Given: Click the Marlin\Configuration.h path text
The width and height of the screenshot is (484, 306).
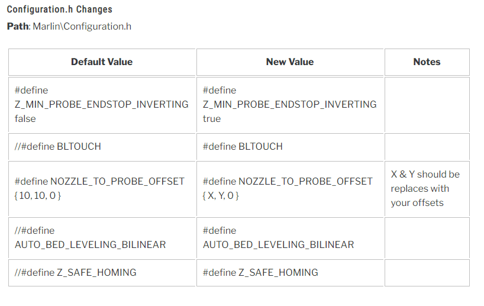Looking at the screenshot, I should click(82, 27).
